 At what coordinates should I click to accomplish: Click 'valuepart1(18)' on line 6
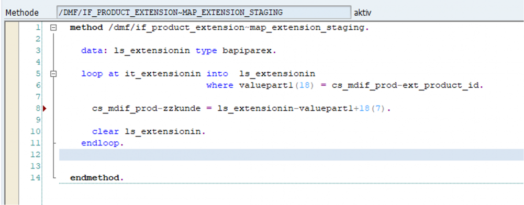[x=277, y=85]
